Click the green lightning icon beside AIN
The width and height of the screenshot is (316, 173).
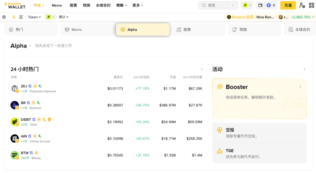[40, 136]
